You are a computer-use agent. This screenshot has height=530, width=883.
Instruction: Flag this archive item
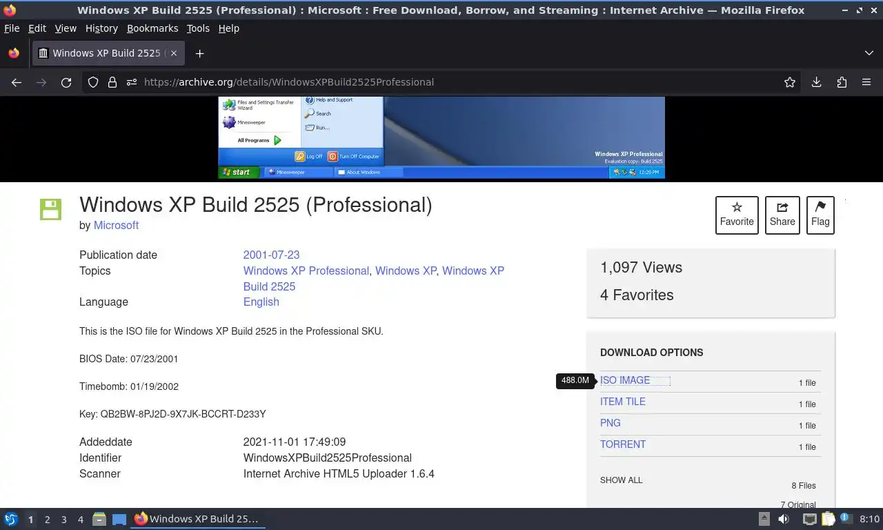[820, 215]
